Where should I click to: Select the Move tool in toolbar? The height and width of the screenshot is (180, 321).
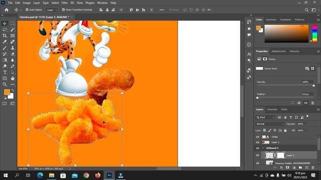(x=5, y=23)
